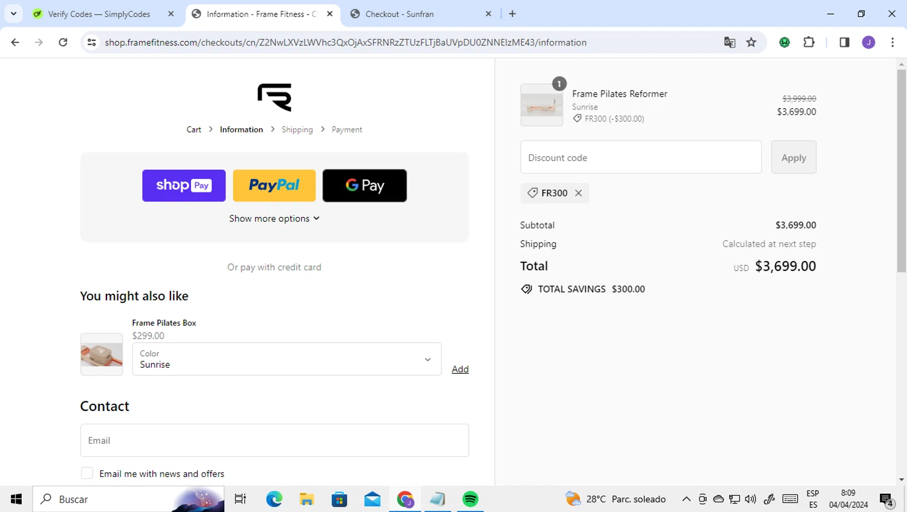The width and height of the screenshot is (907, 512).
Task: Click the weather widget 28°C
Action: pyautogui.click(x=615, y=499)
